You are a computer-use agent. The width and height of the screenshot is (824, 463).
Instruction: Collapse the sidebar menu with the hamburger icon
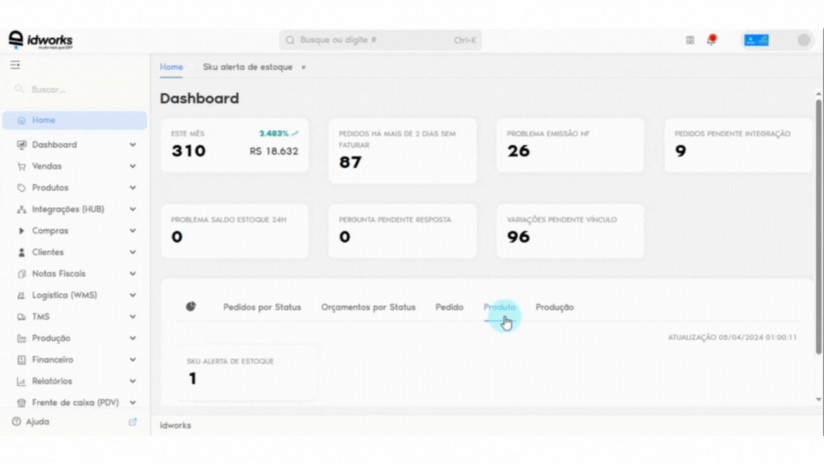point(15,65)
